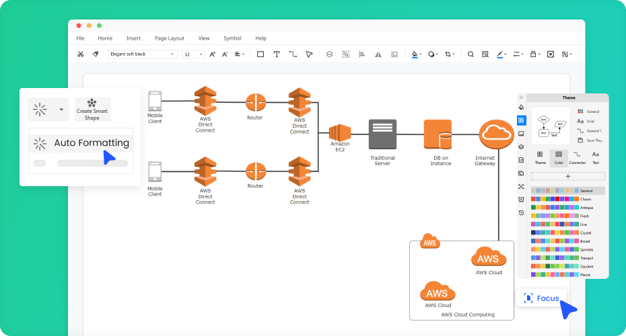Image resolution: width=626 pixels, height=336 pixels.
Task: Click the Create Smart Shape button
Action: [92, 110]
